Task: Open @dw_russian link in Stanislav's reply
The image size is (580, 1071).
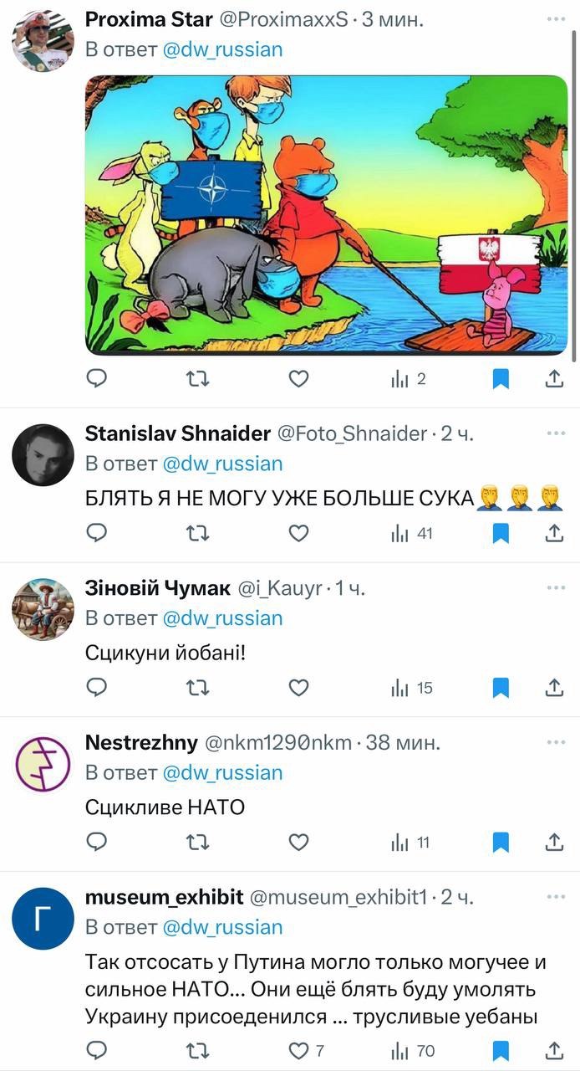Action: [x=221, y=464]
